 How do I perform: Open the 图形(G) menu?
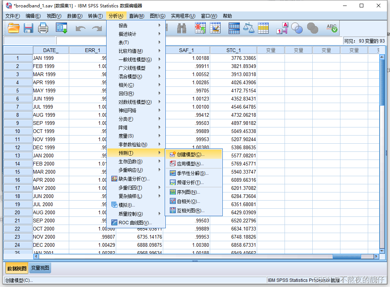pyautogui.click(x=158, y=16)
